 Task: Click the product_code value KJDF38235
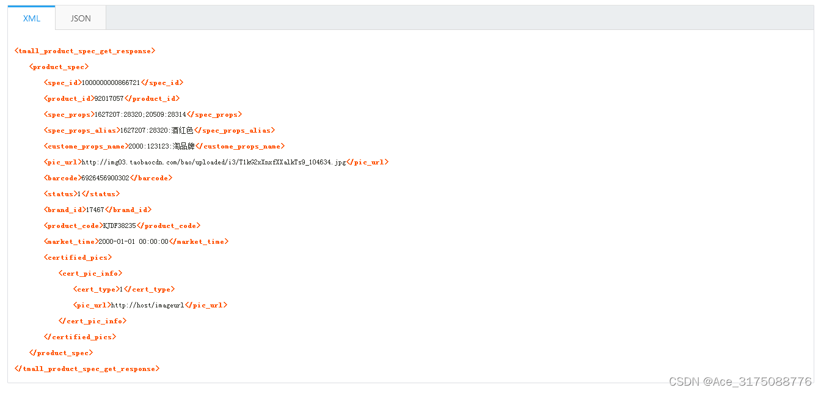coord(120,226)
